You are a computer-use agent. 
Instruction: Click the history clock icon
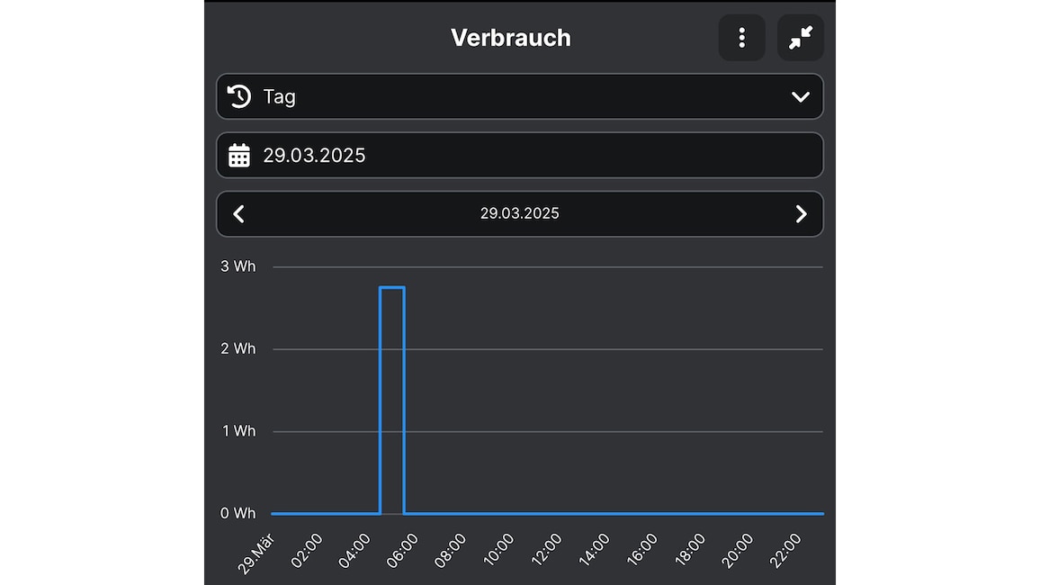[239, 96]
